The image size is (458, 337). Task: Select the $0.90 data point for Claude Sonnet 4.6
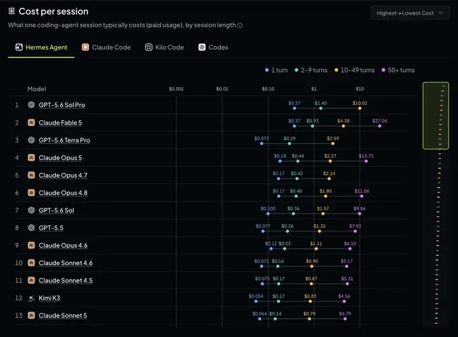312,266
